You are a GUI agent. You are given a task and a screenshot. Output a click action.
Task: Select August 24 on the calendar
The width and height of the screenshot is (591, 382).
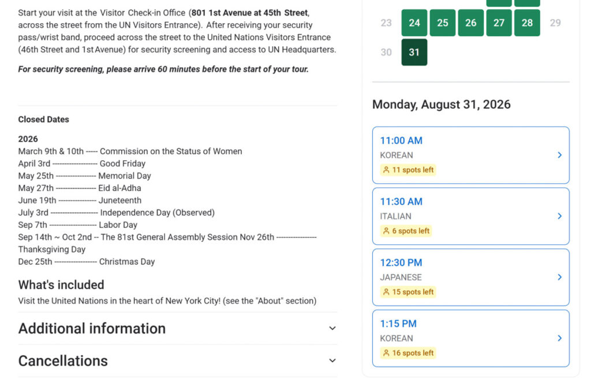click(x=414, y=23)
